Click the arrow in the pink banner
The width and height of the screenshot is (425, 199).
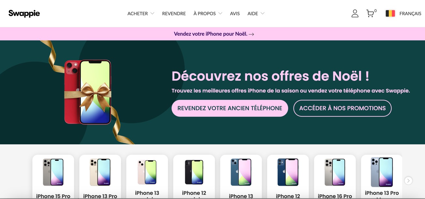coord(251,34)
